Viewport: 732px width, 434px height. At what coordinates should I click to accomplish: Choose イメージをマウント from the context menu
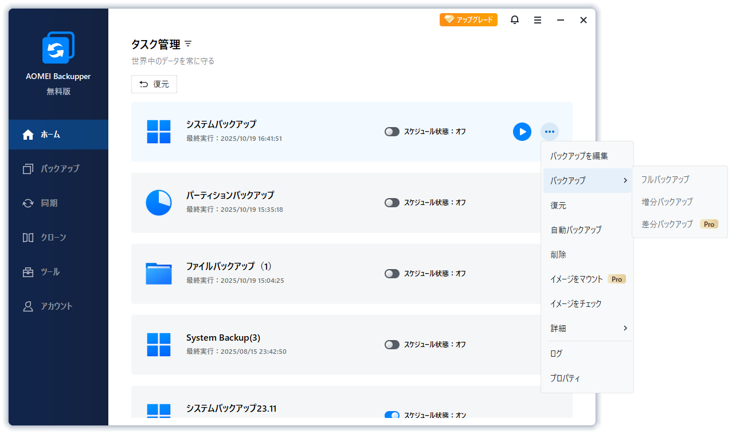tap(587, 279)
